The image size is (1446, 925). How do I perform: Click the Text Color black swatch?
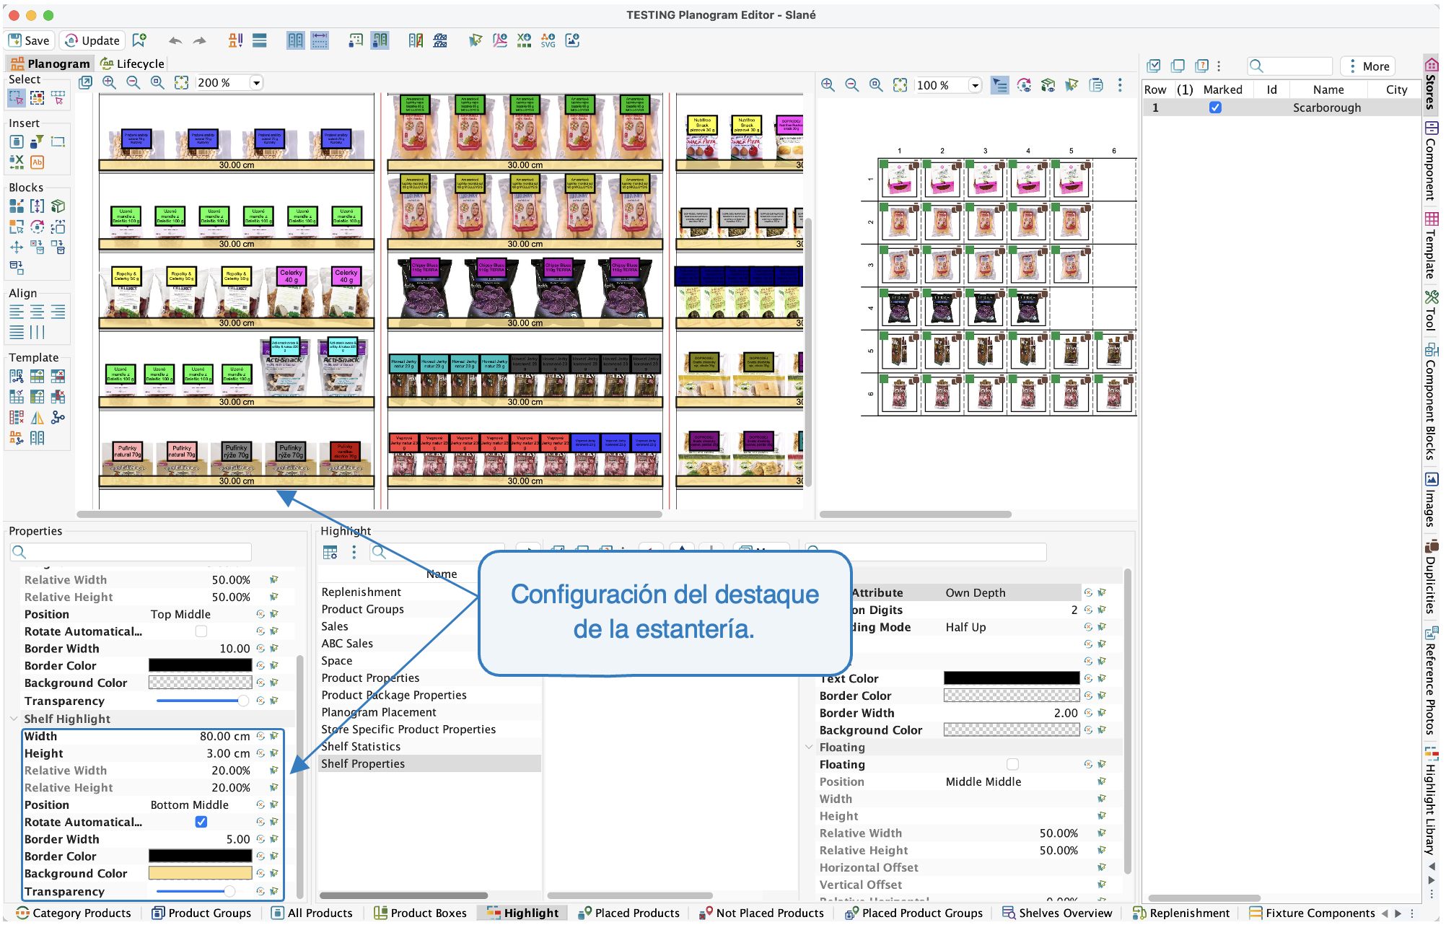[1011, 678]
